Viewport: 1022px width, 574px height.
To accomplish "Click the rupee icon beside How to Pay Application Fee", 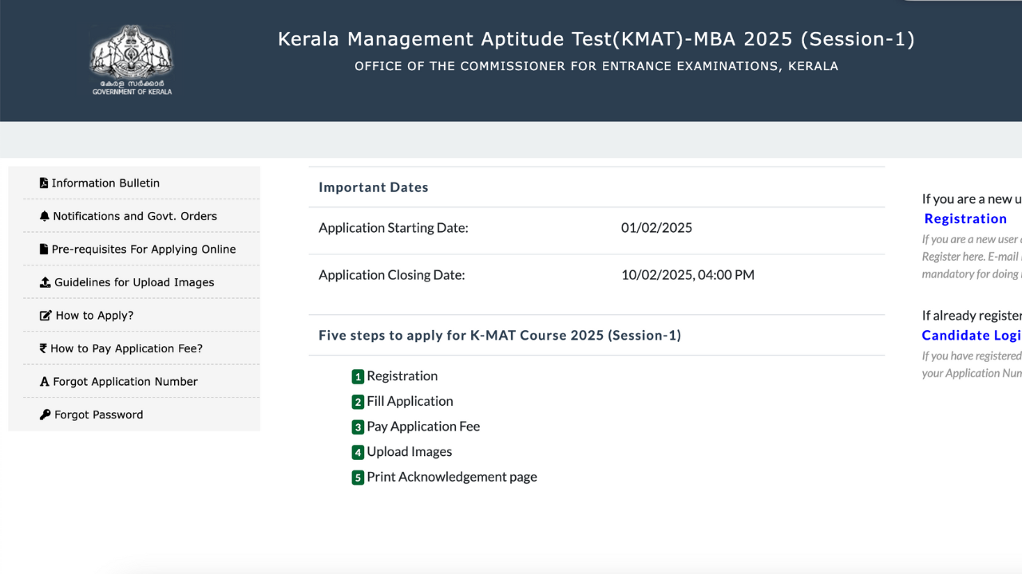I will click(44, 348).
